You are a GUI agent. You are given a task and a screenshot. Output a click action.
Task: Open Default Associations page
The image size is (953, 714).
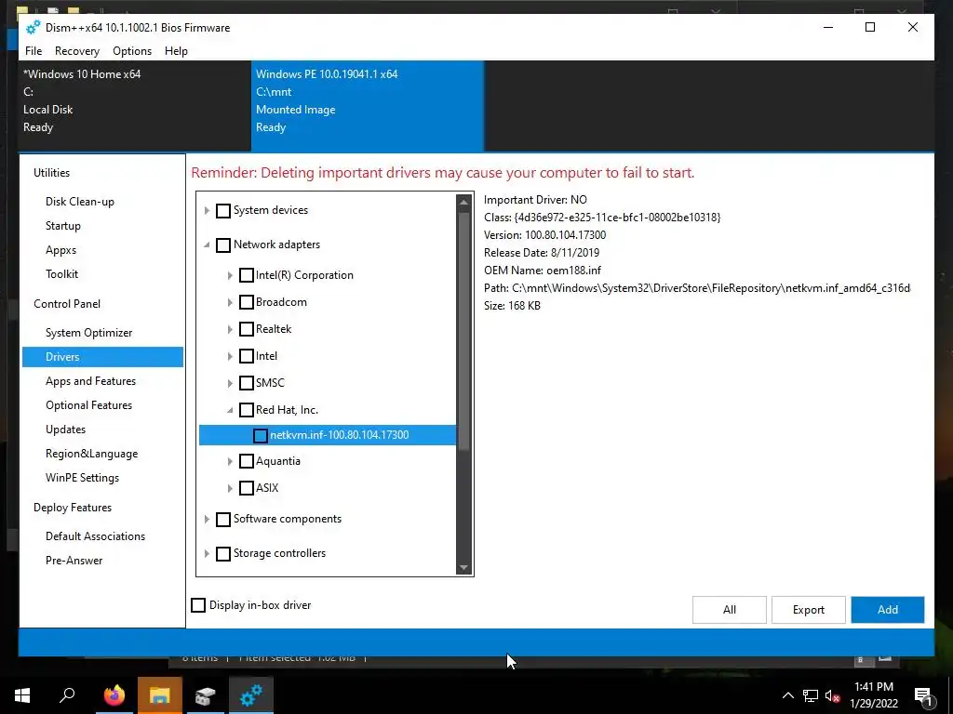pyautogui.click(x=96, y=536)
